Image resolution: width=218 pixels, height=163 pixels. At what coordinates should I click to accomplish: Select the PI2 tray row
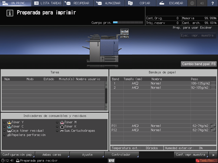click(x=163, y=130)
